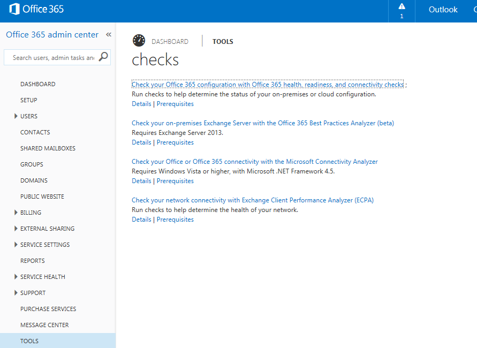This screenshot has width=477, height=348.
Task: Expand the SERVICE SETTINGS section
Action: (16, 245)
